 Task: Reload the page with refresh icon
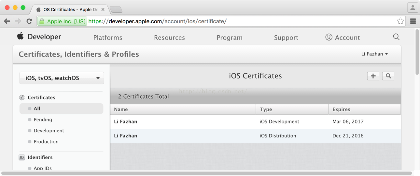click(x=29, y=21)
